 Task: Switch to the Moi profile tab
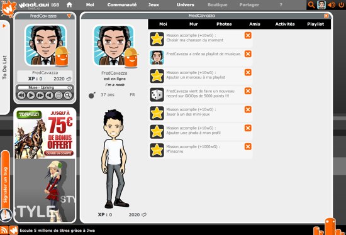(x=163, y=25)
